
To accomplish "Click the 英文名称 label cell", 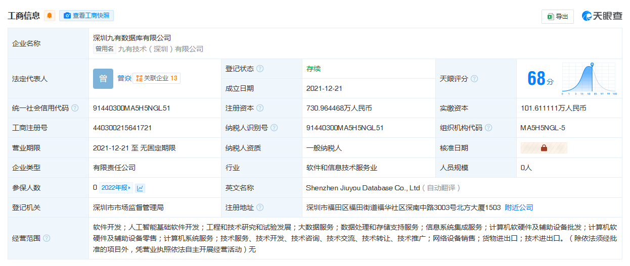I will click(261, 188).
